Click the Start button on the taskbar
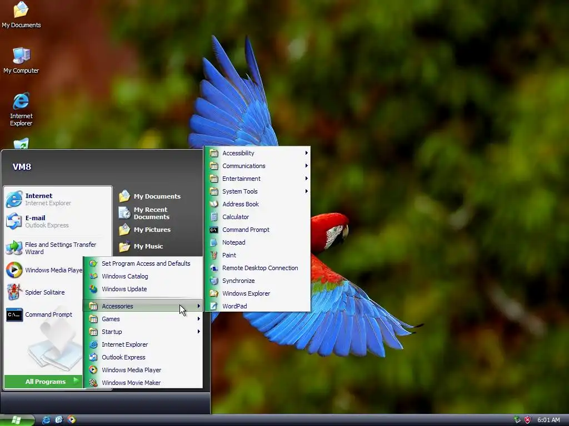The width and height of the screenshot is (569, 426). (x=17, y=420)
